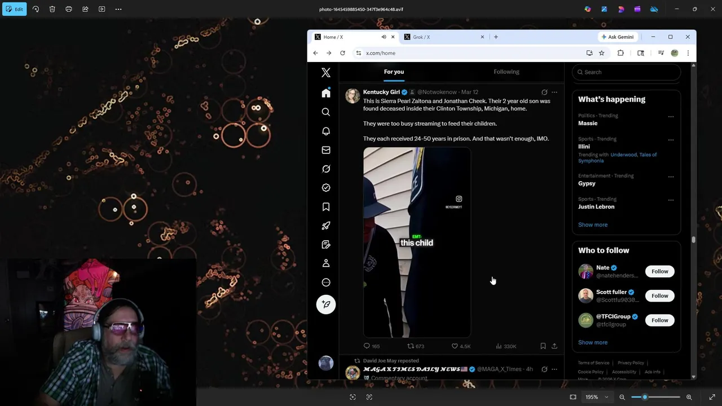Open Explore search in X sidebar
The width and height of the screenshot is (722, 406).
326,112
